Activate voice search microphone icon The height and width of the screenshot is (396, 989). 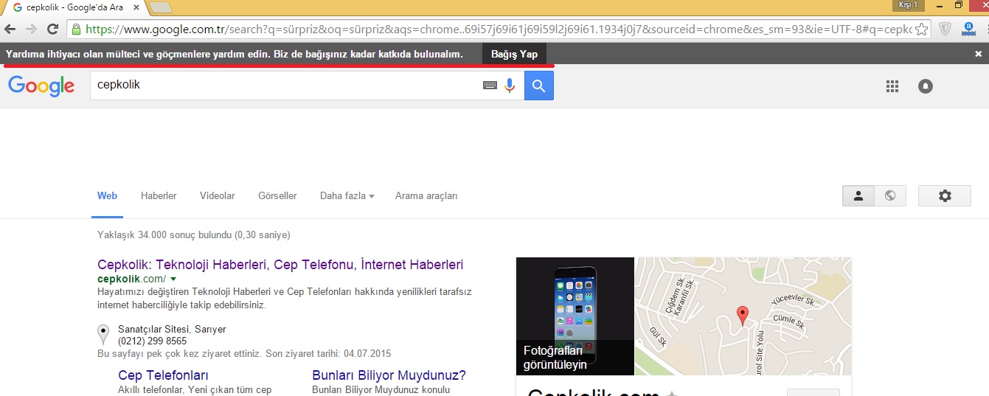point(510,86)
